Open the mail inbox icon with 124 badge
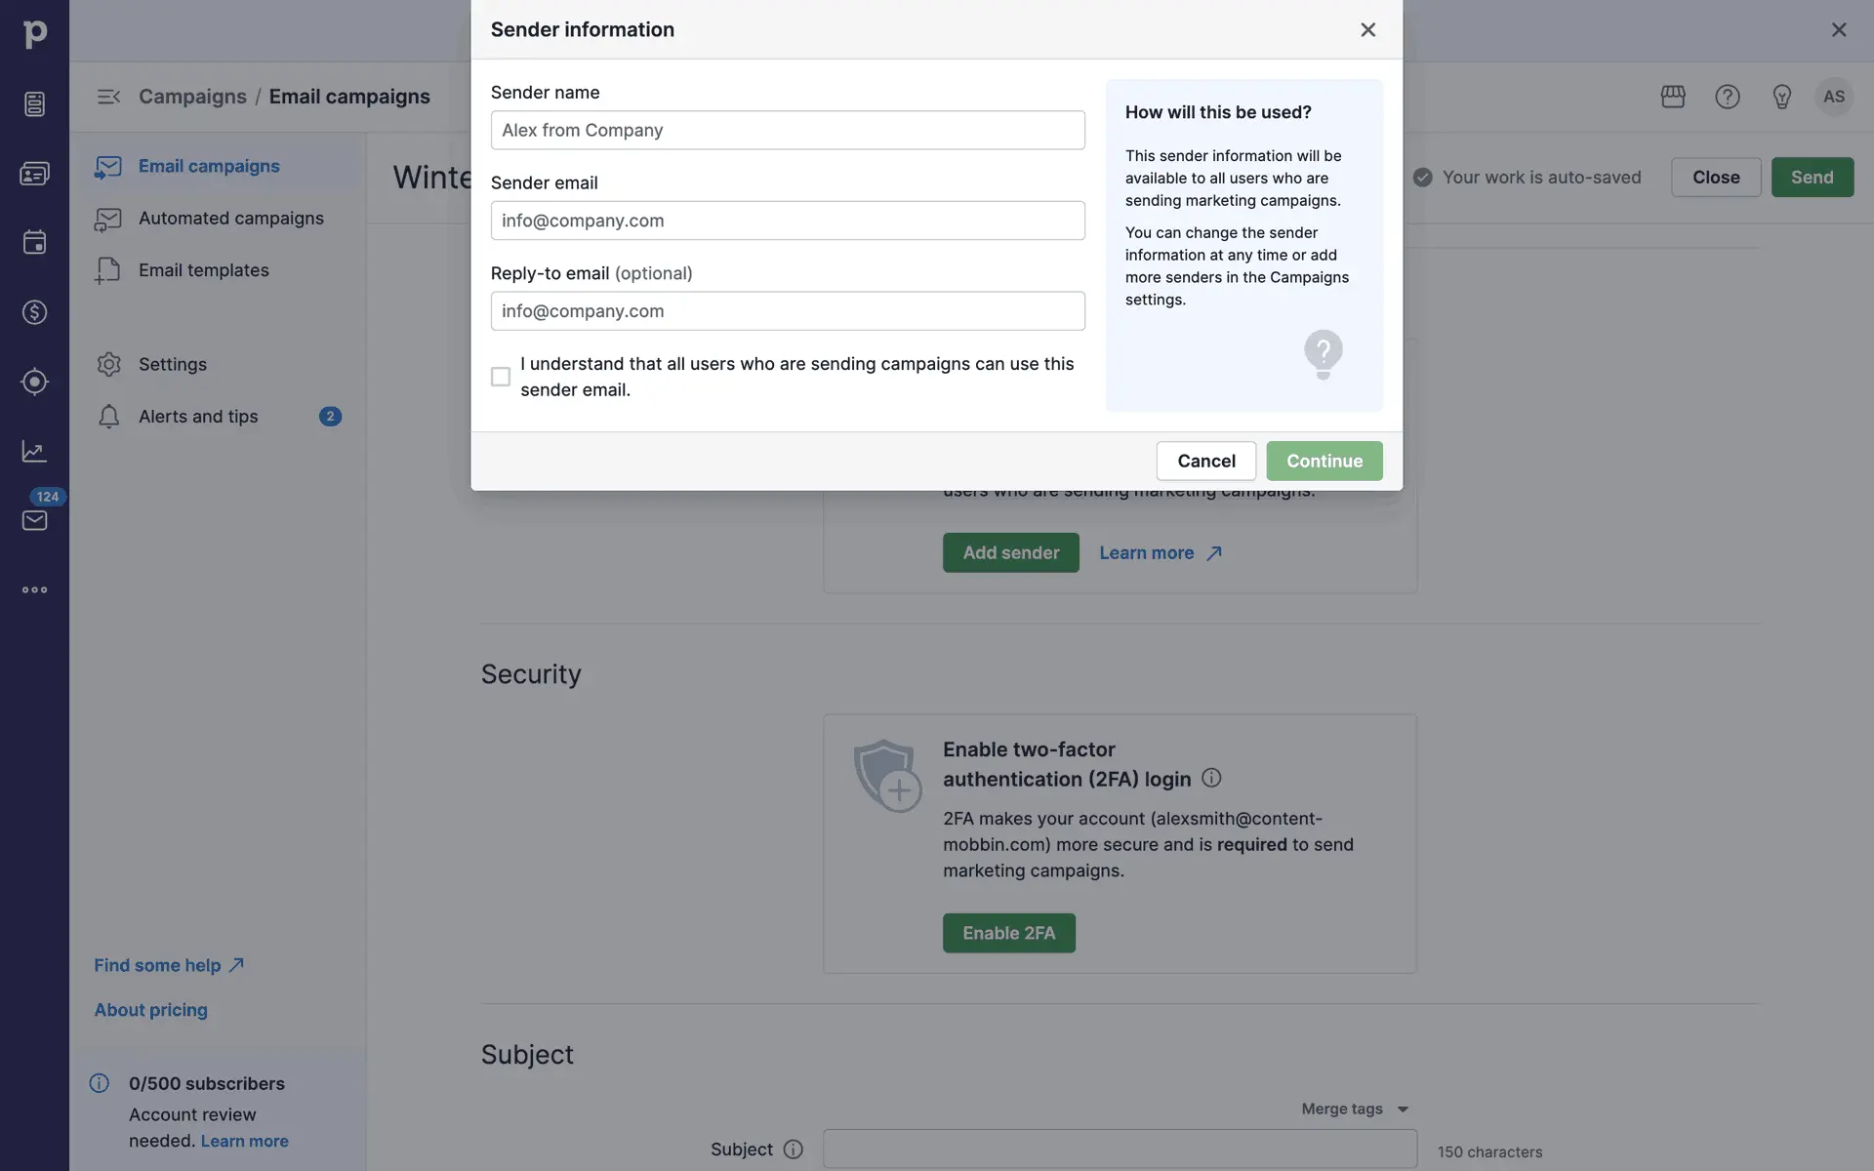Image resolution: width=1874 pixels, height=1171 pixels. (x=34, y=520)
